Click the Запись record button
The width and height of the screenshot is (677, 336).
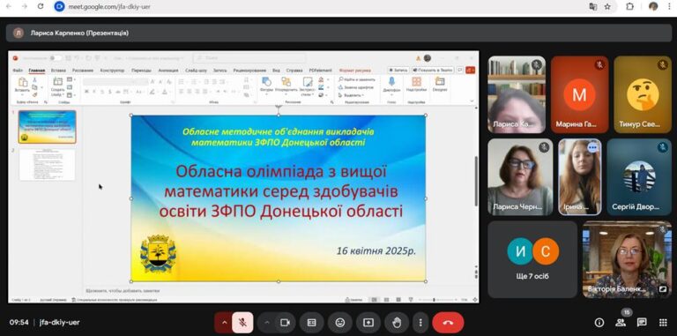(x=398, y=70)
